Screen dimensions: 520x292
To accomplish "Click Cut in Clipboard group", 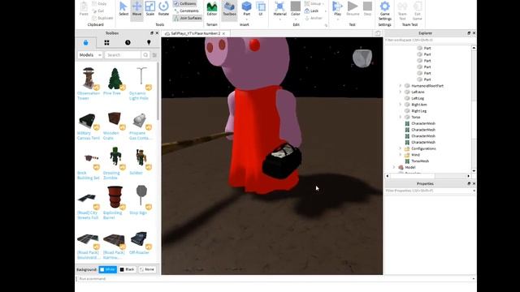I will coord(98,11).
